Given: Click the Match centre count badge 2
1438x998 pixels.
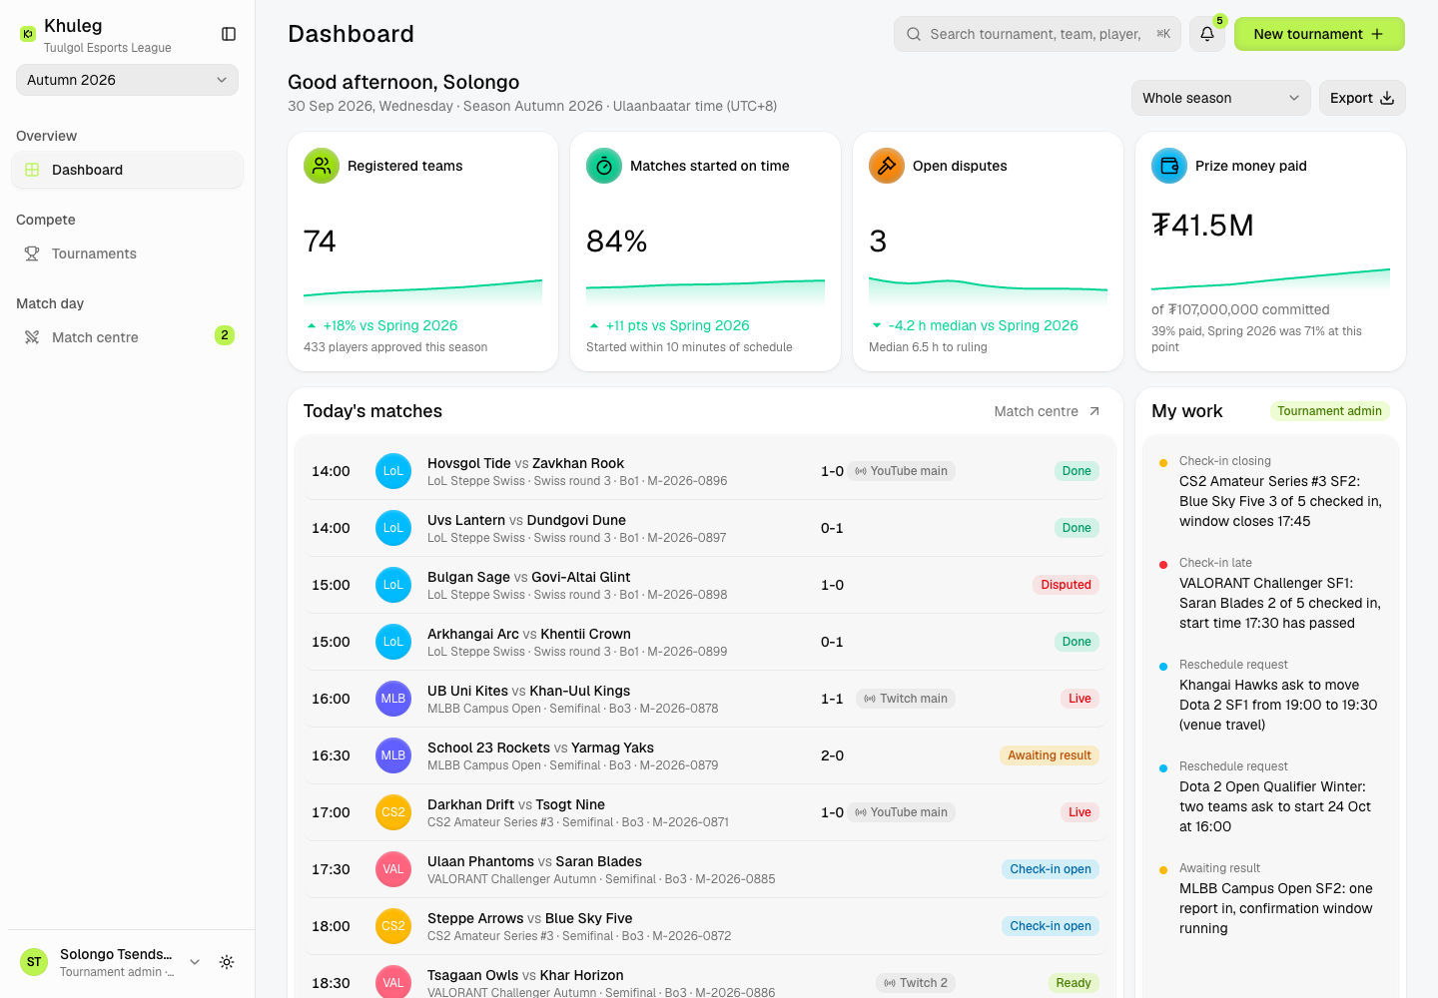Looking at the screenshot, I should click(x=225, y=335).
